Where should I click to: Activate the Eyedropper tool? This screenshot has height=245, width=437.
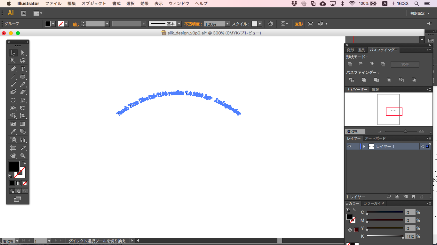tap(13, 131)
